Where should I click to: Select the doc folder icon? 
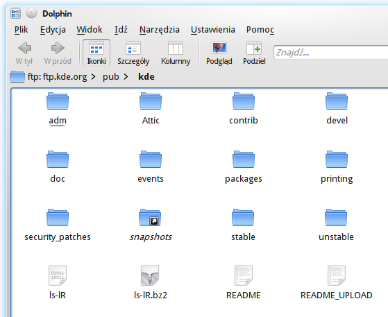point(58,160)
